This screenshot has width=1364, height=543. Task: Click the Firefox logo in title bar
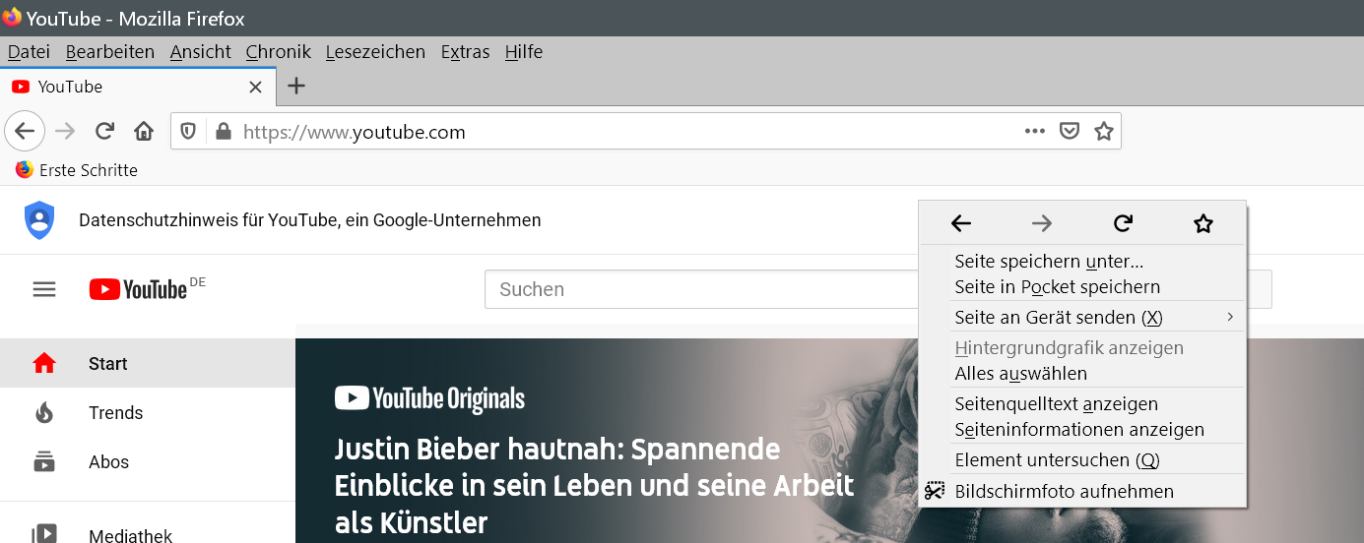pyautogui.click(x=12, y=18)
